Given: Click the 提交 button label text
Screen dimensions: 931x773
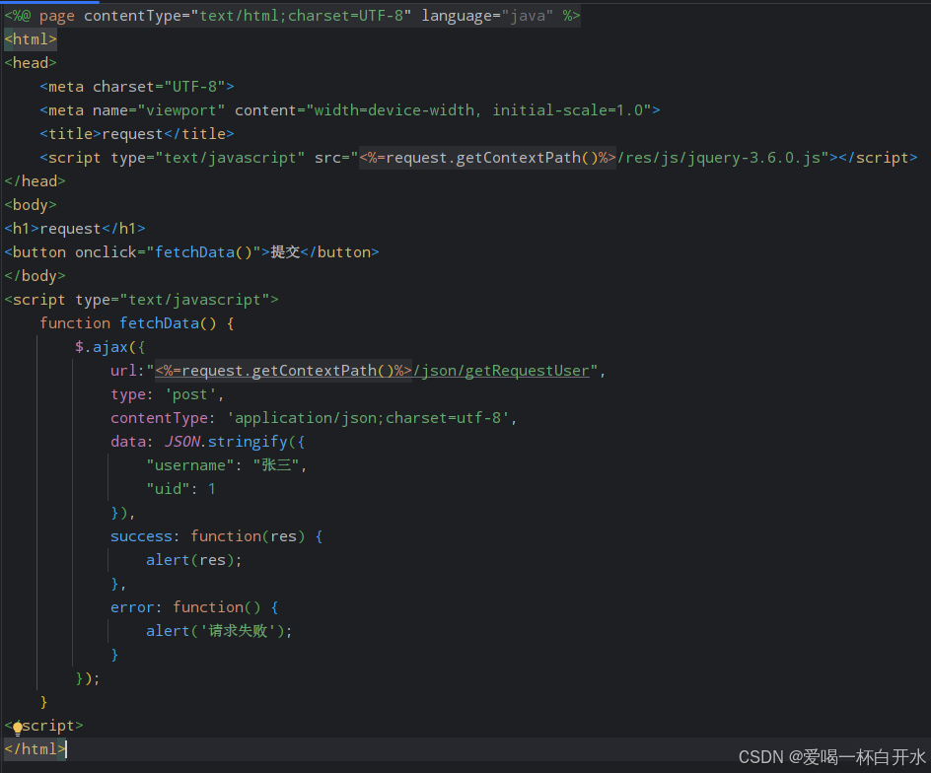Looking at the screenshot, I should pos(285,252).
